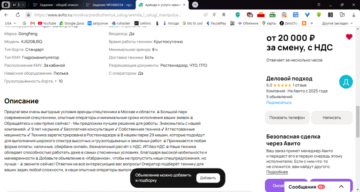Viewport: 360px width, 192px height.
Task: Click the address bar URL field
Action: click(108, 15)
